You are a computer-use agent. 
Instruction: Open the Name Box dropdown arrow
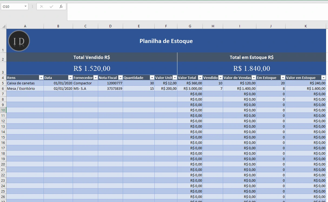click(26, 6)
